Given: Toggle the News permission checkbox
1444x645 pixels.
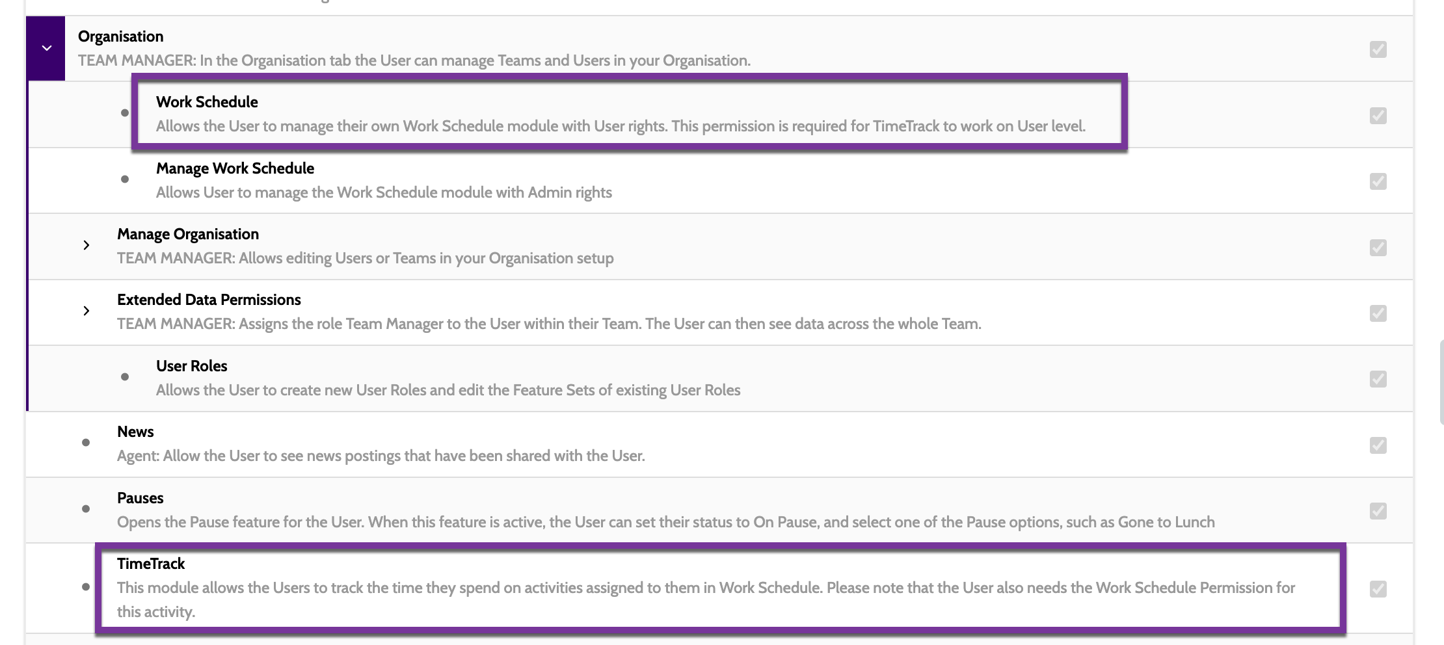Looking at the screenshot, I should pos(1378,445).
